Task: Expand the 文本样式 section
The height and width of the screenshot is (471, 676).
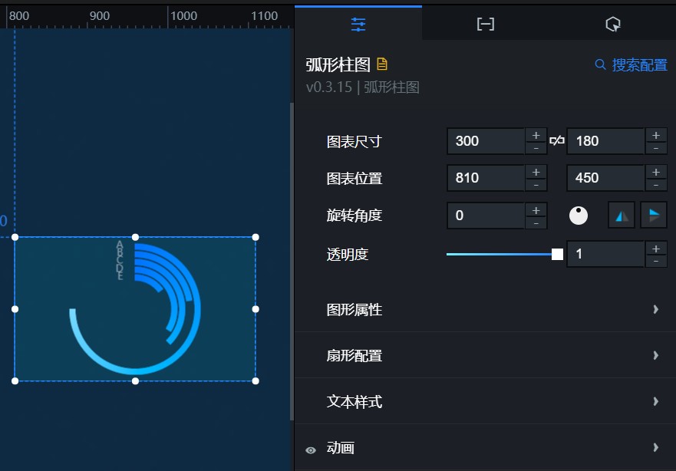Action: point(486,401)
